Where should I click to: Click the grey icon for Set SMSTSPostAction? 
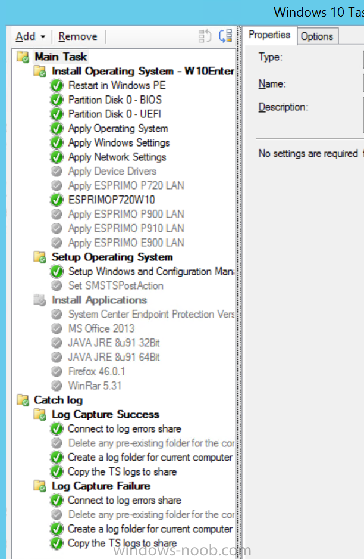point(57,285)
